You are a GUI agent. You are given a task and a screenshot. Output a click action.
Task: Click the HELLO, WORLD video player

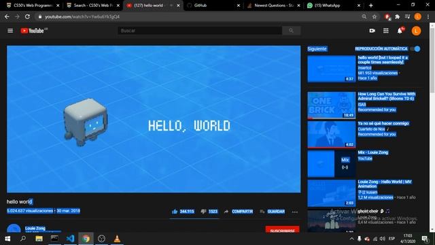(154, 119)
